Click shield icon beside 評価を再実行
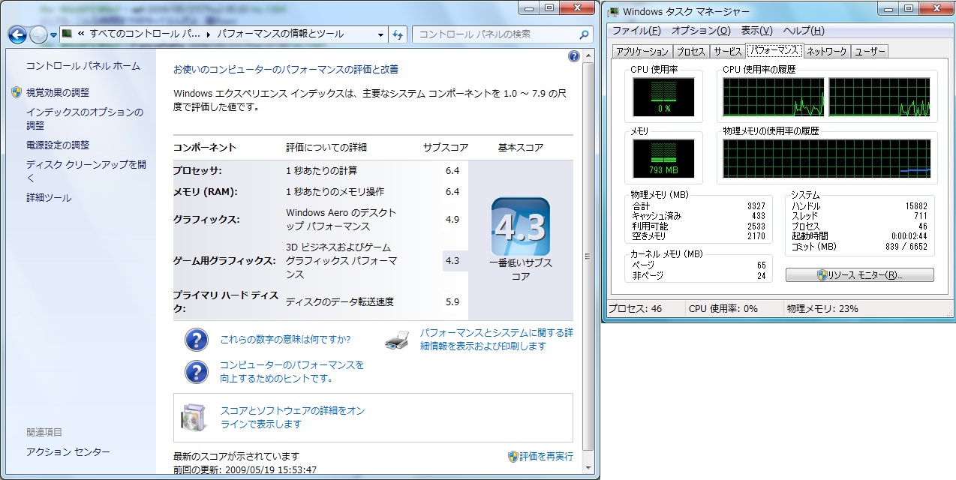Screen dimensions: 956x480 [x=513, y=456]
